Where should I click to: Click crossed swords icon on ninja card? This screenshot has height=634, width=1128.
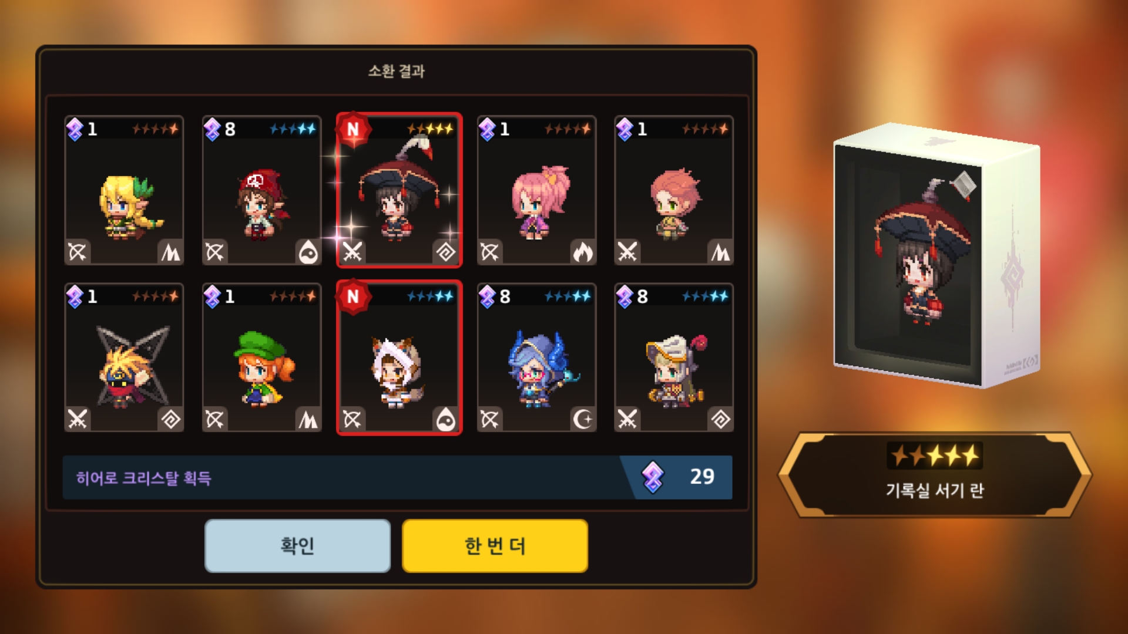[78, 419]
